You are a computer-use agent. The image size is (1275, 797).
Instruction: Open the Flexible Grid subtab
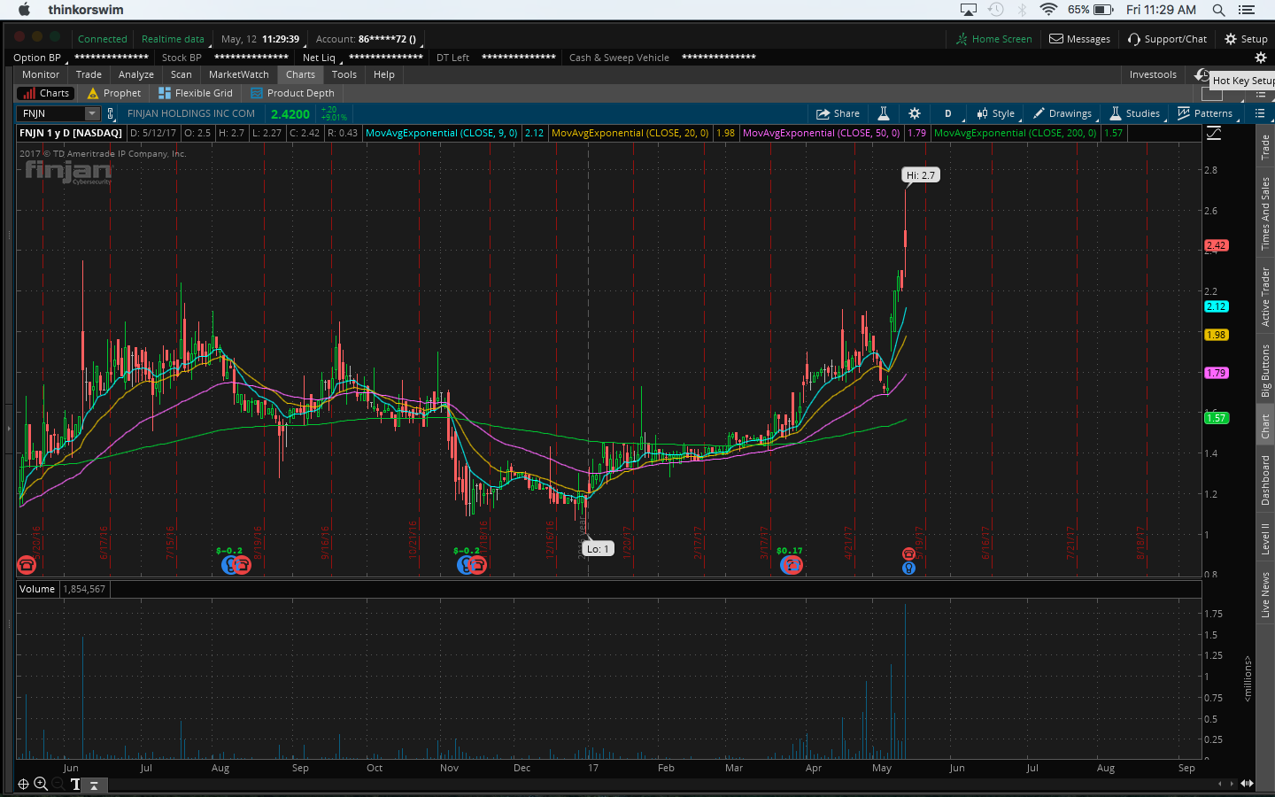tap(196, 93)
